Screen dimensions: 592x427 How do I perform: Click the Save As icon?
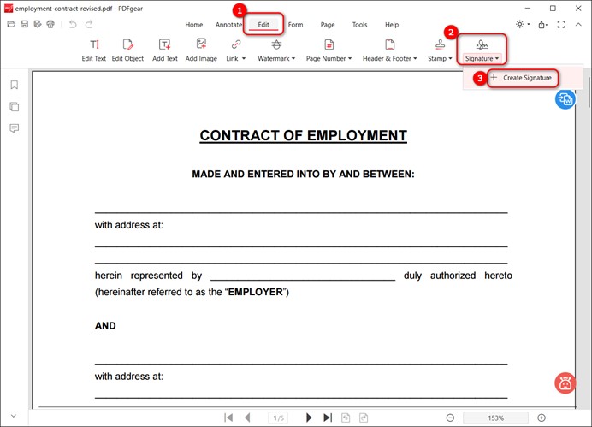coord(38,25)
